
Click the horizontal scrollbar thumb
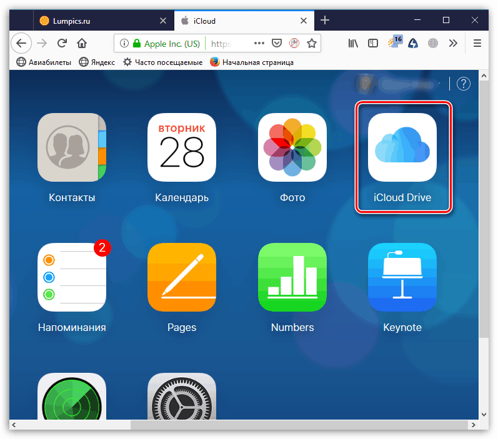[299, 425]
